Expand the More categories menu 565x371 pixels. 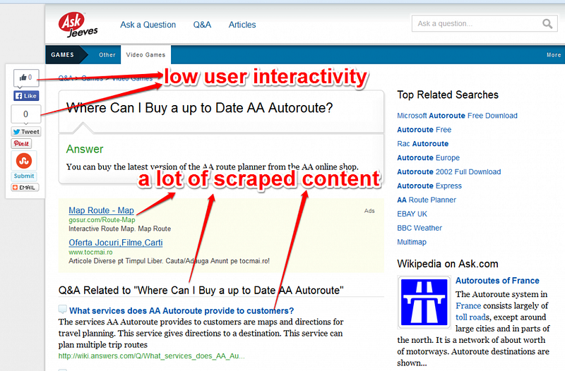[554, 55]
